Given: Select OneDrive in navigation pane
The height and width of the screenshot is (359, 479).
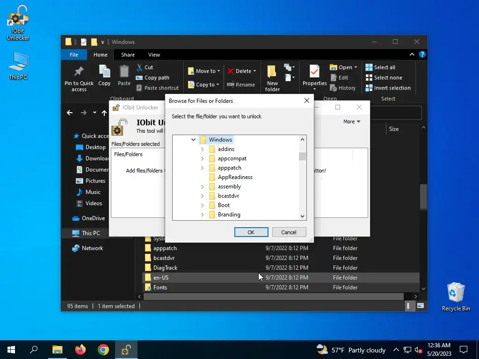Looking at the screenshot, I should click(x=88, y=218).
